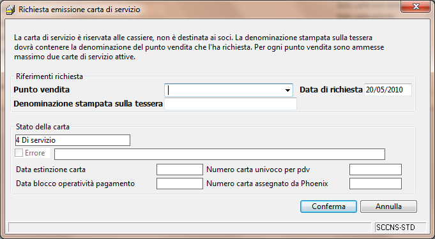The width and height of the screenshot is (435, 239).
Task: Select the Data di richiesta date field
Action: pyautogui.click(x=388, y=90)
